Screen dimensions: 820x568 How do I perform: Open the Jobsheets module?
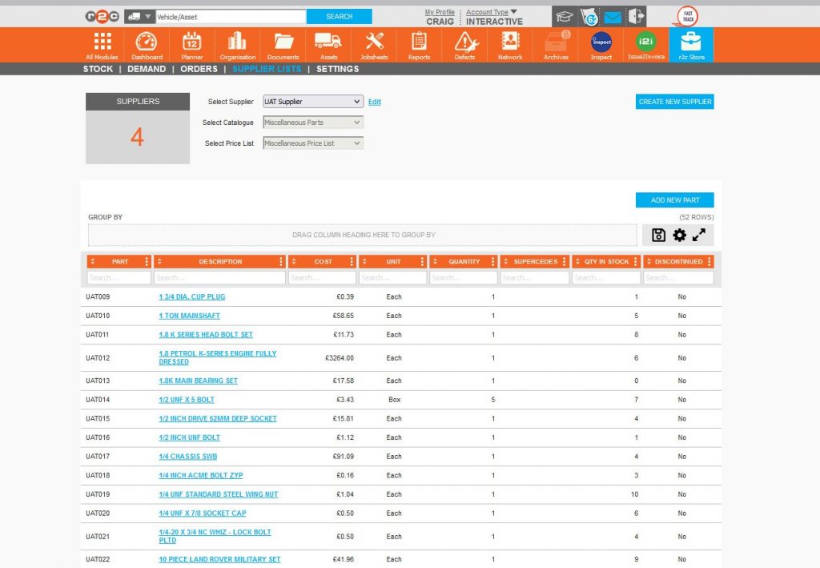pos(374,44)
